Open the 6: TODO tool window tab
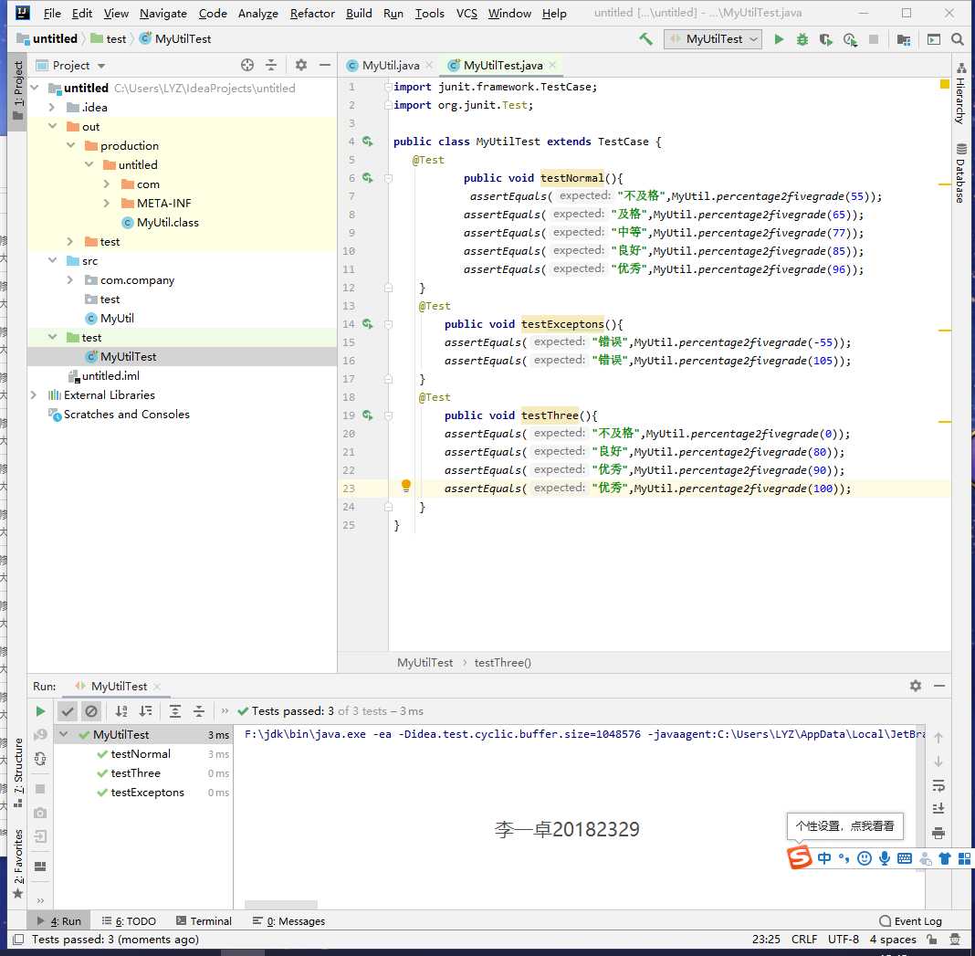The width and height of the screenshot is (975, 956). click(129, 921)
